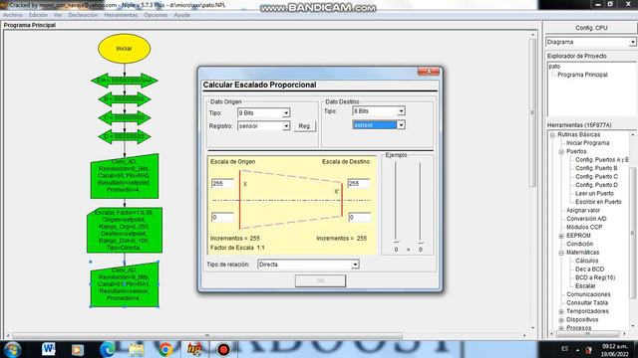The width and height of the screenshot is (638, 358).
Task: Open Declaración menu
Action: coord(83,15)
